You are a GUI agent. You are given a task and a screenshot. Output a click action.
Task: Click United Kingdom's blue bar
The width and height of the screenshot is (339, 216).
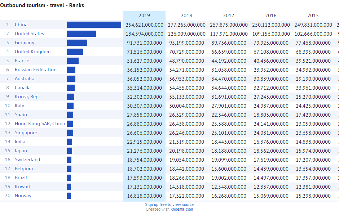75,51
